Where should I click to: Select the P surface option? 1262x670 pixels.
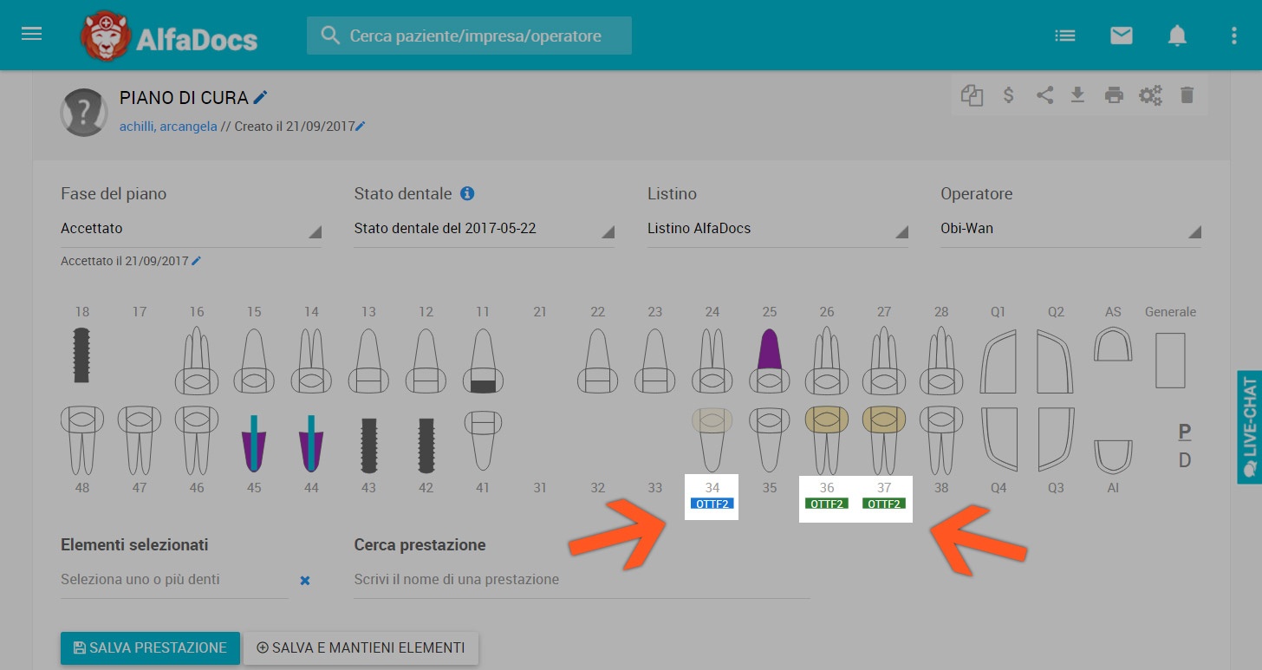(1184, 432)
